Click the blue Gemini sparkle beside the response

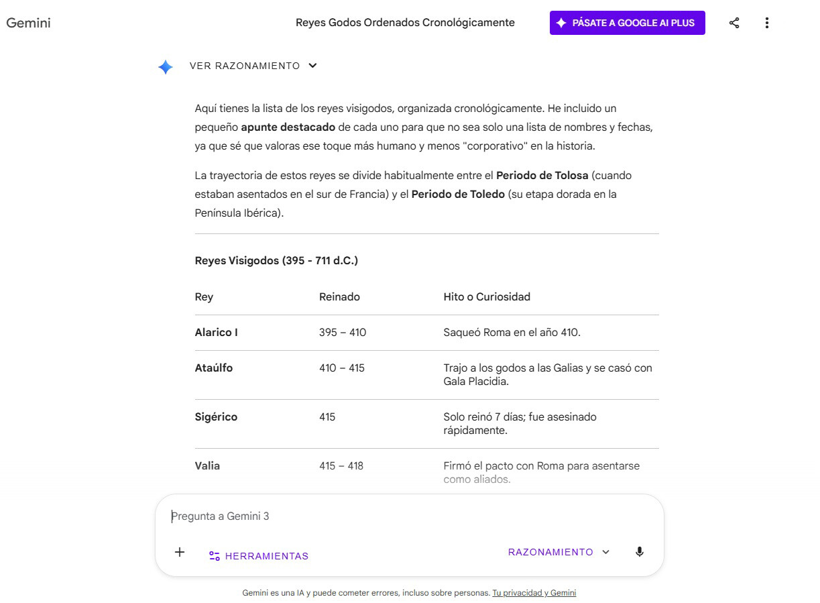[x=165, y=66]
